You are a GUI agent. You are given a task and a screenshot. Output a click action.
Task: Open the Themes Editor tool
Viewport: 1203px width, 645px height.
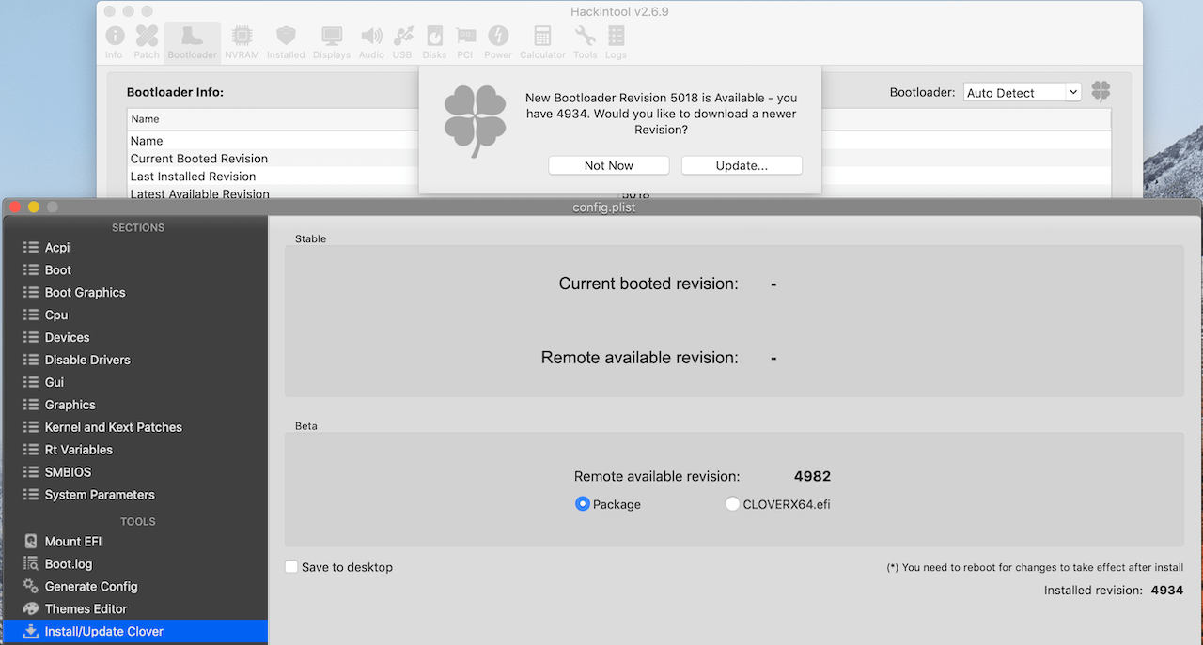tap(135, 609)
